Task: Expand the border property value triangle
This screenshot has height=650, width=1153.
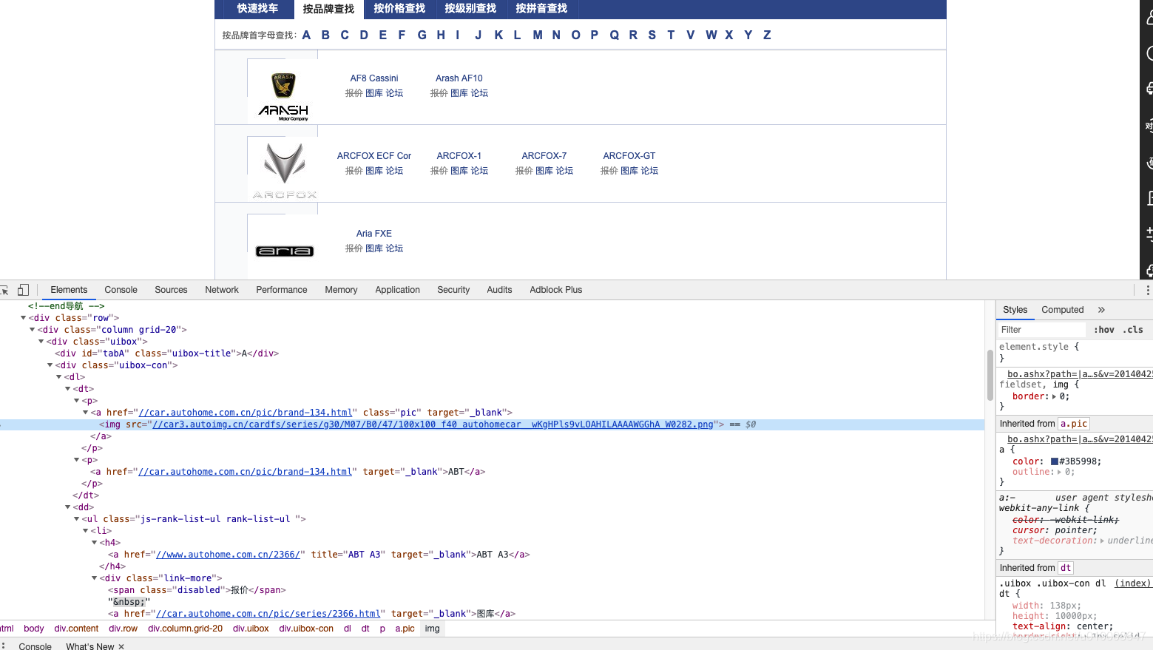Action: tap(1055, 396)
